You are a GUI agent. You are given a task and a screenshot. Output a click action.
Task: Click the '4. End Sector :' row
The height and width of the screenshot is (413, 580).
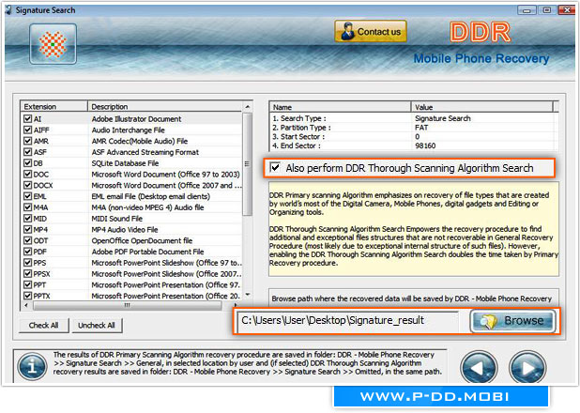pos(413,145)
